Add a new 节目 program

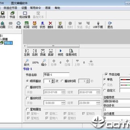click(12, 15)
